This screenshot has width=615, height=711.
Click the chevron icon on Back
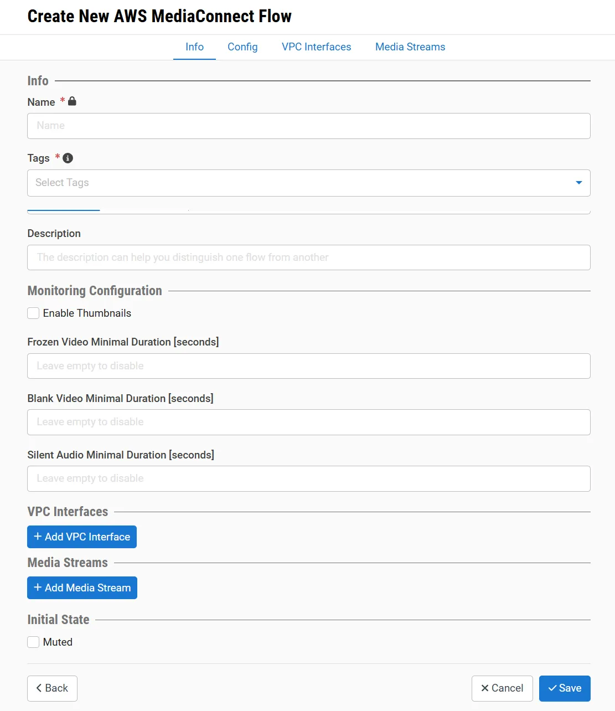[39, 688]
